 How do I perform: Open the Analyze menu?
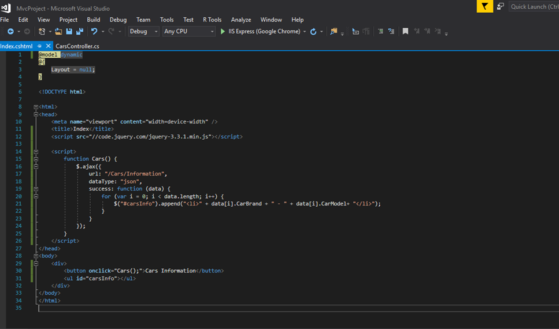[x=241, y=20]
